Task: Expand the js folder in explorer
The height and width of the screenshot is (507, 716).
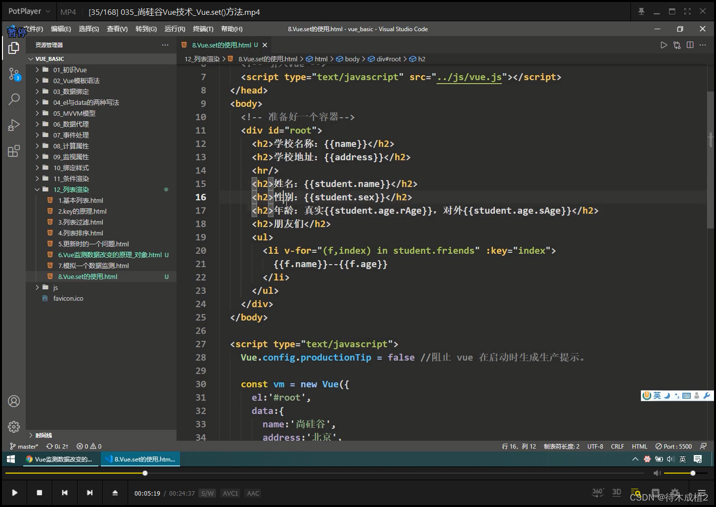Action: (x=37, y=287)
